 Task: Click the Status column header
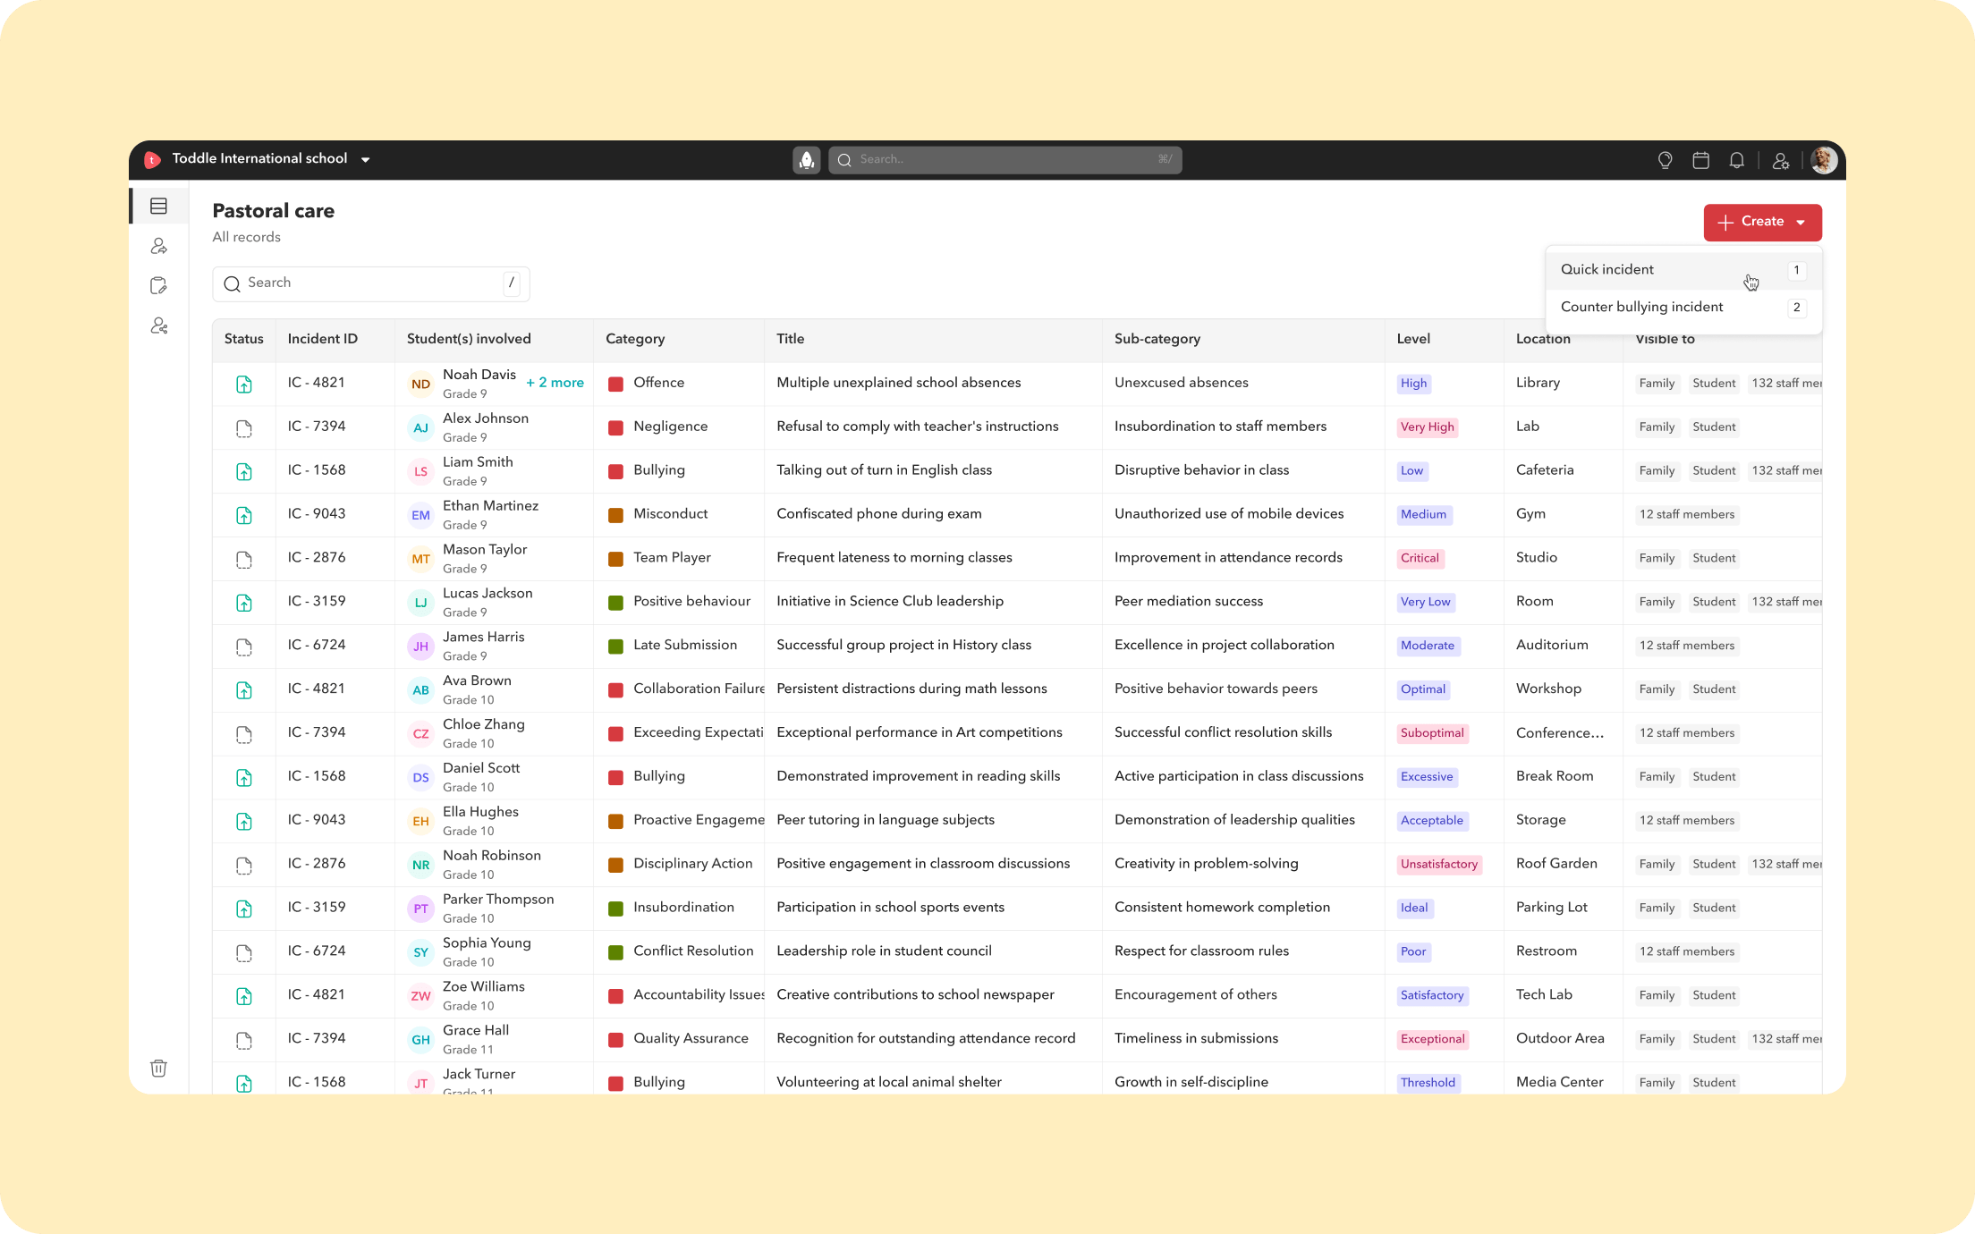click(244, 339)
